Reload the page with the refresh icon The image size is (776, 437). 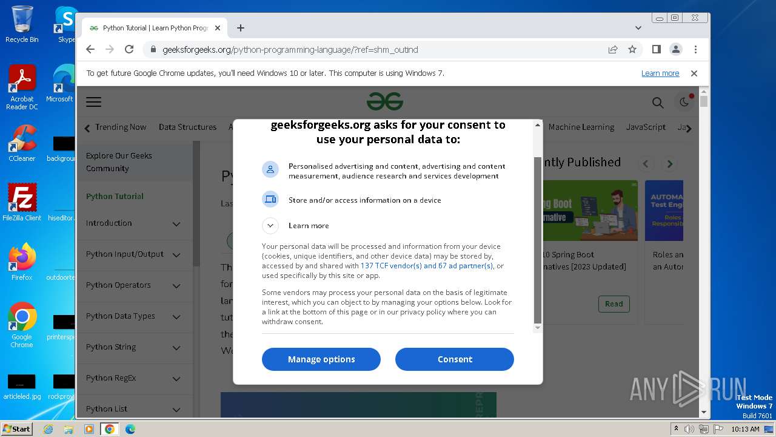129,50
